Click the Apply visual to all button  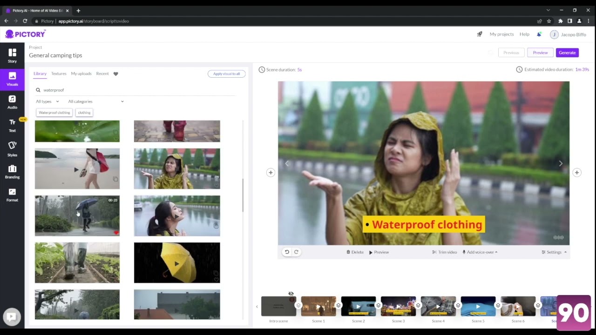(x=227, y=74)
